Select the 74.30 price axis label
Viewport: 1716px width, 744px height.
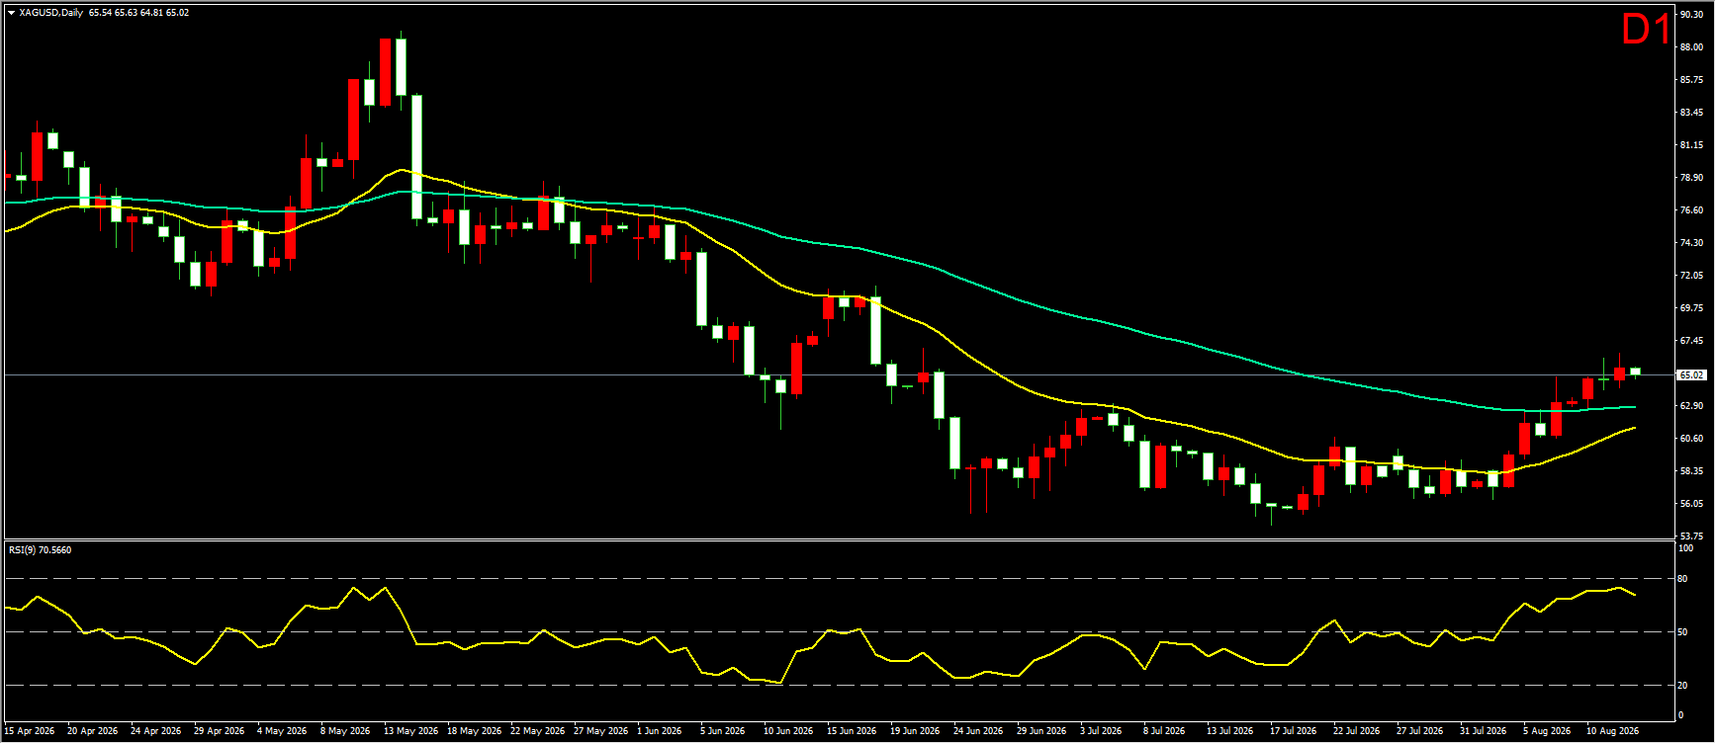coord(1691,243)
